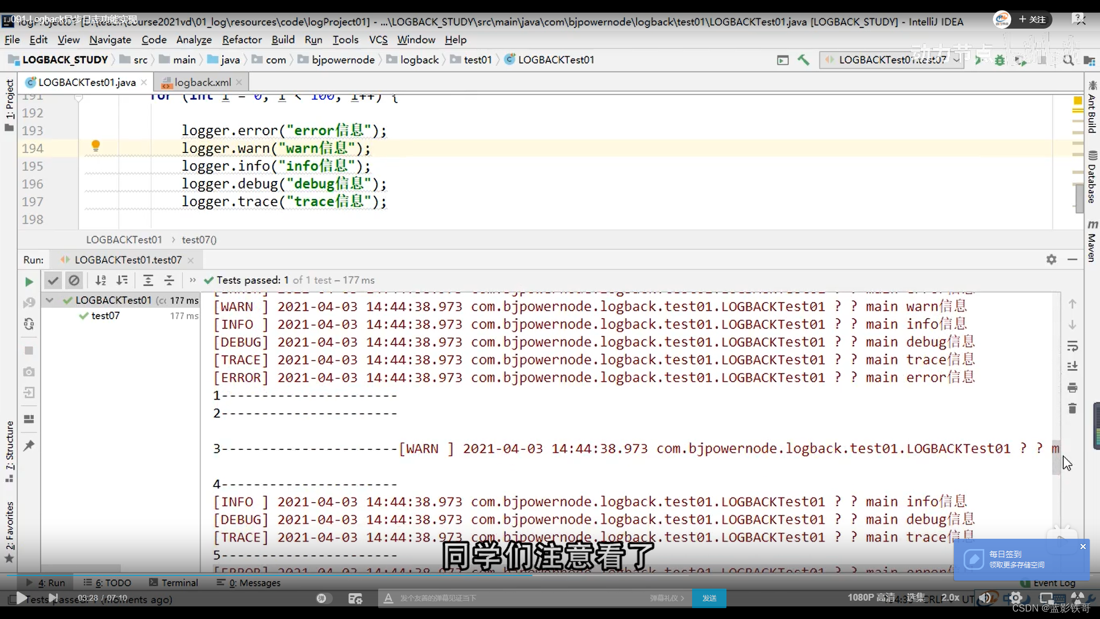Screen dimensions: 1100x619
Task: Open the Analyze menu
Action: click(194, 40)
